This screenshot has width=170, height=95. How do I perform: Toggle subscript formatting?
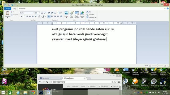33,16
